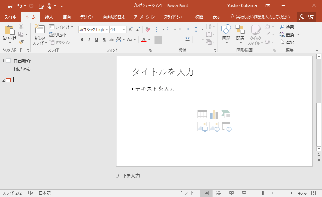Open reading view from status bar
This screenshot has width=322, height=197.
231,193
